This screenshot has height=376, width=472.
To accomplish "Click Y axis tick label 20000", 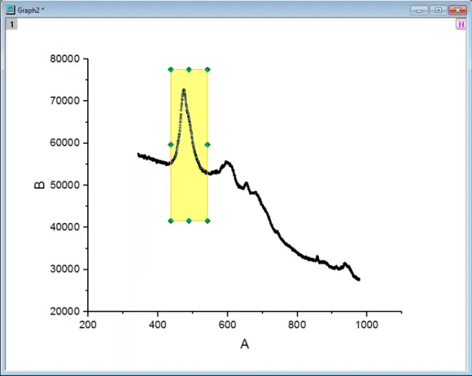I will coord(64,312).
